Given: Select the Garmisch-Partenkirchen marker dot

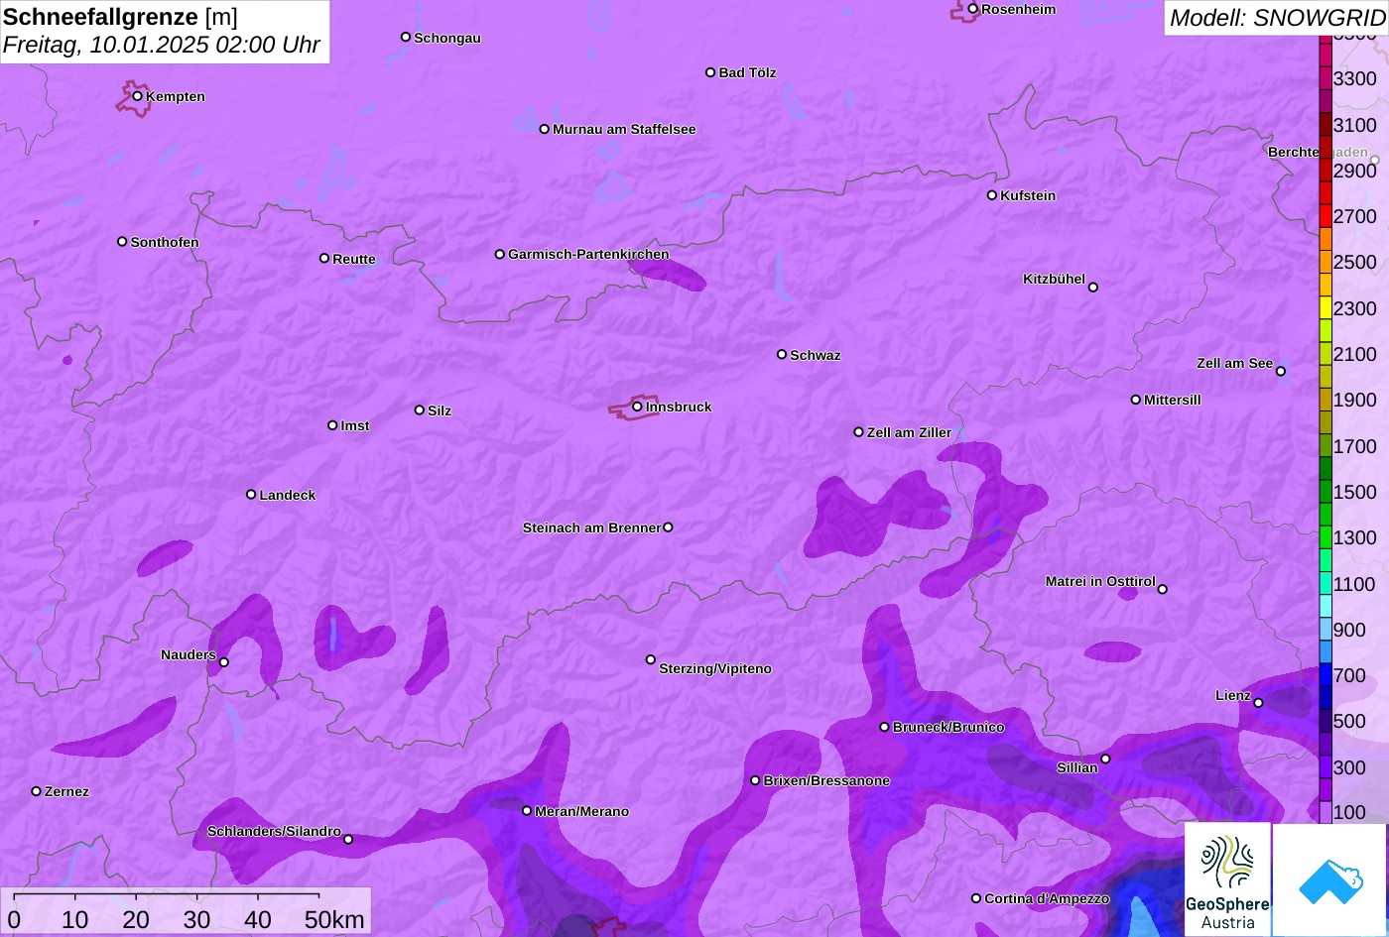Looking at the screenshot, I should point(500,254).
